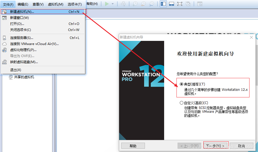Select 打开(O)... in the File menu
This screenshot has width=258, height=152.
[x=43, y=24]
